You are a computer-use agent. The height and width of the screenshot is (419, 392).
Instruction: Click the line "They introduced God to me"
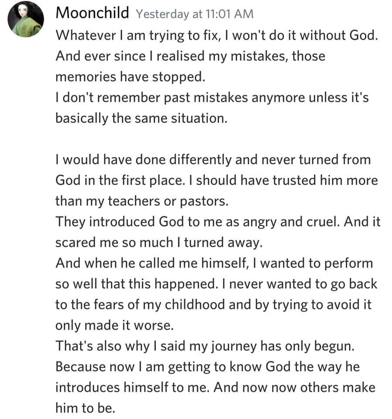[x=218, y=222]
